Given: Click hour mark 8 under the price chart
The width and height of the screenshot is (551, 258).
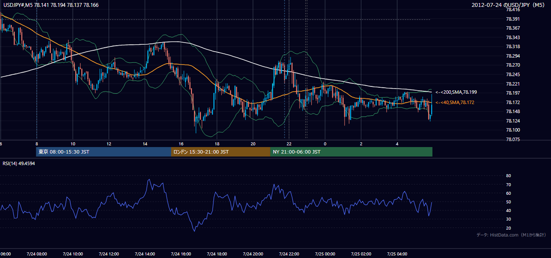Looking at the screenshot, I should click(37, 144).
